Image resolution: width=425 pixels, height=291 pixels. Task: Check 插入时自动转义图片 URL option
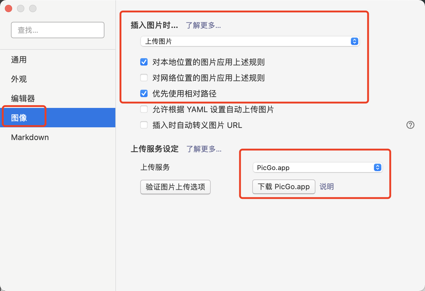click(144, 125)
